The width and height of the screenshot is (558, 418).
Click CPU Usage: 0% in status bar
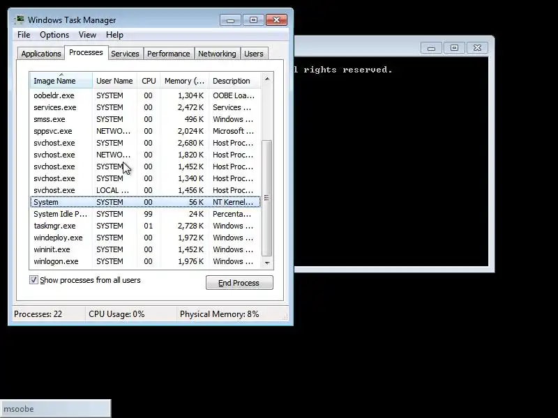click(116, 314)
